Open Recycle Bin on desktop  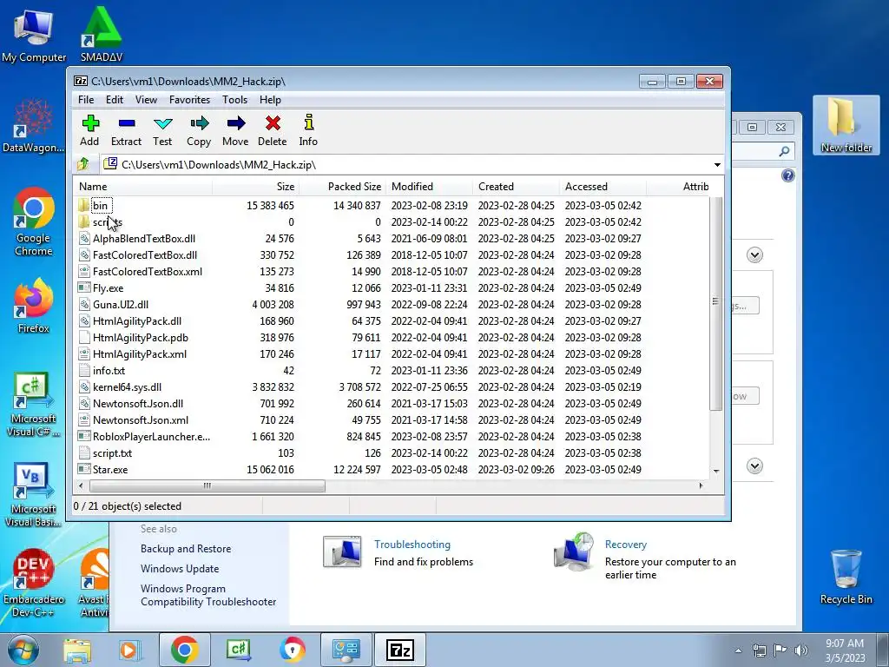(846, 577)
